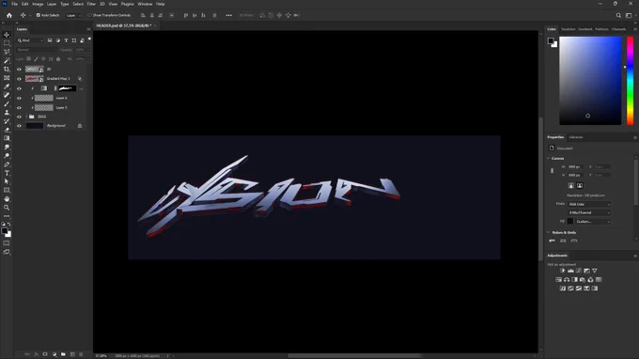Open the Mode RGB Color dropdown

pos(589,204)
